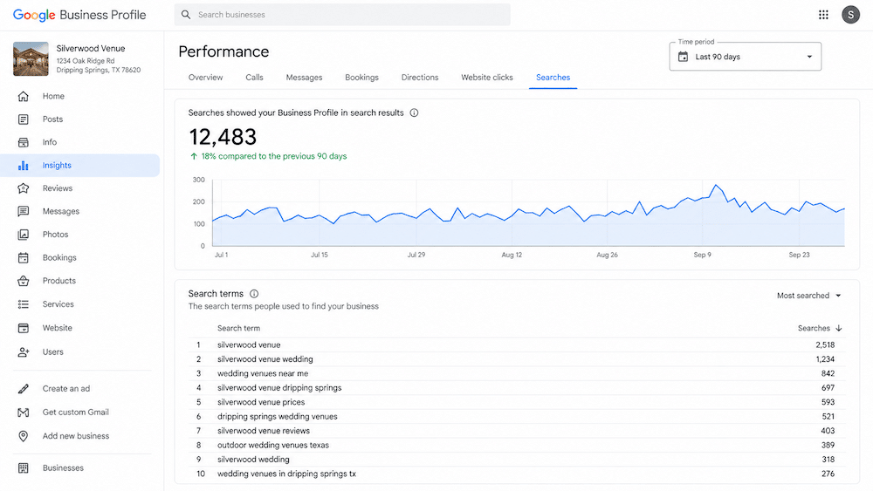Click the 12,483 total searches figure
Viewport: 873px width, 491px height.
[x=223, y=137]
